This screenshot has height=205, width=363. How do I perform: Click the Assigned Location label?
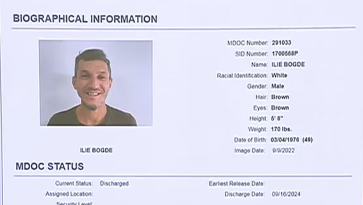click(x=69, y=194)
